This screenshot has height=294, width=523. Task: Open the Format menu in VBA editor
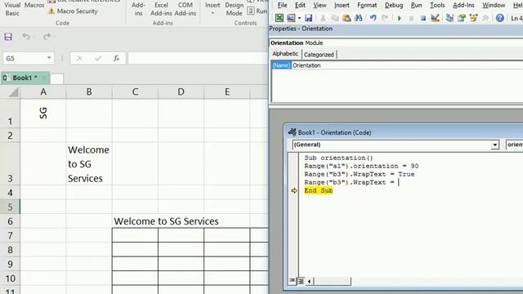point(367,6)
